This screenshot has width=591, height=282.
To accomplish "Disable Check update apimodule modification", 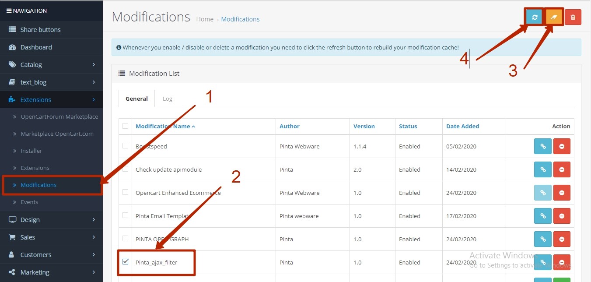I will pyautogui.click(x=562, y=169).
